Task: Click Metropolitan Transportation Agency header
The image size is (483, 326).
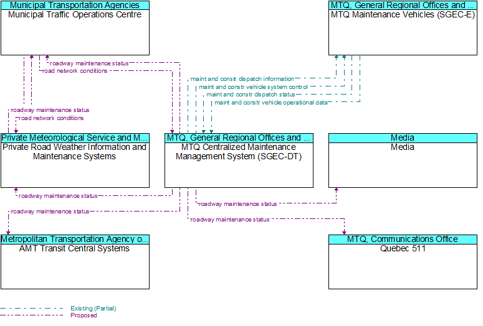Action: pyautogui.click(x=75, y=240)
